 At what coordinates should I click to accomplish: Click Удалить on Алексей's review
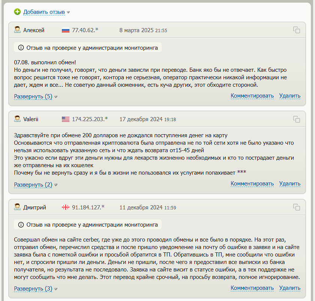click(x=289, y=96)
